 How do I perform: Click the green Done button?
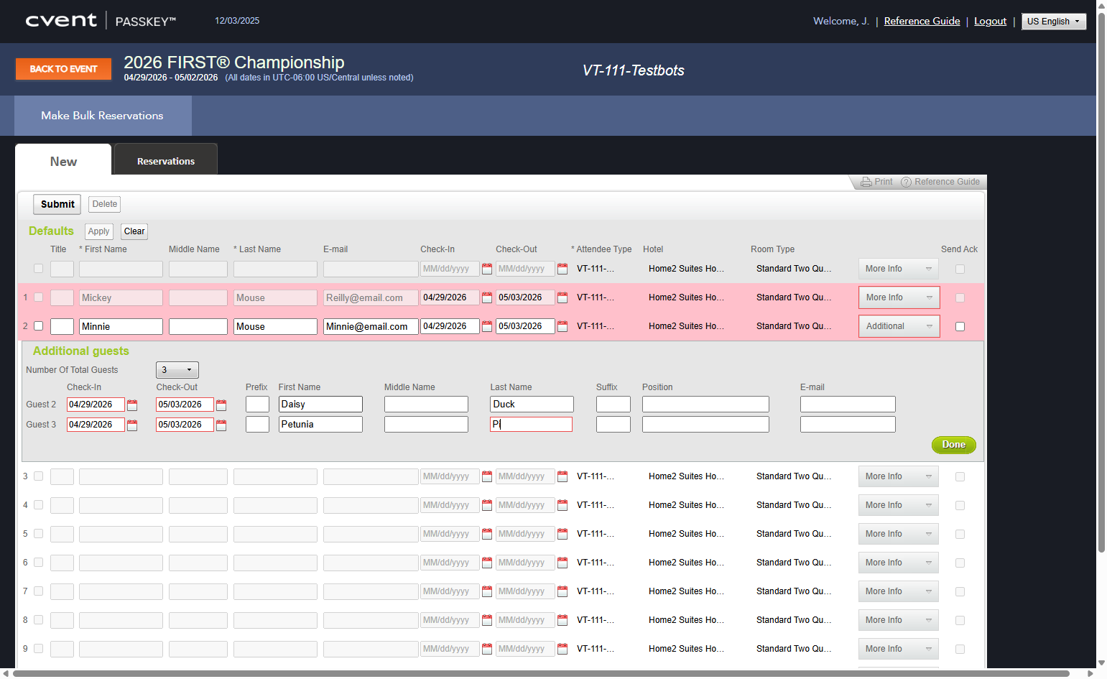953,445
